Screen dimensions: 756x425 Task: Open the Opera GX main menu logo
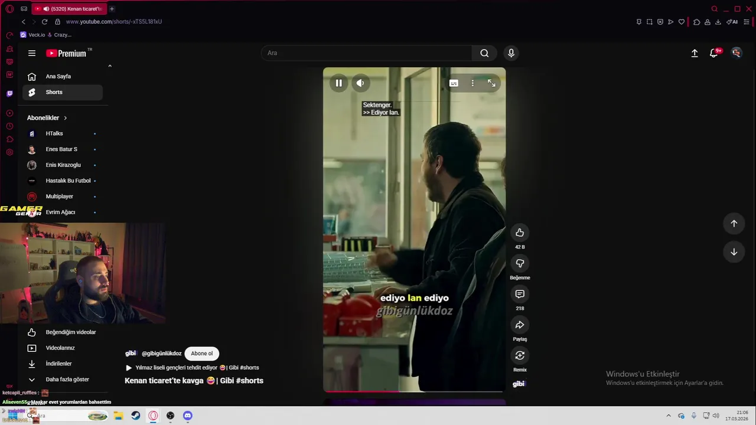9,9
